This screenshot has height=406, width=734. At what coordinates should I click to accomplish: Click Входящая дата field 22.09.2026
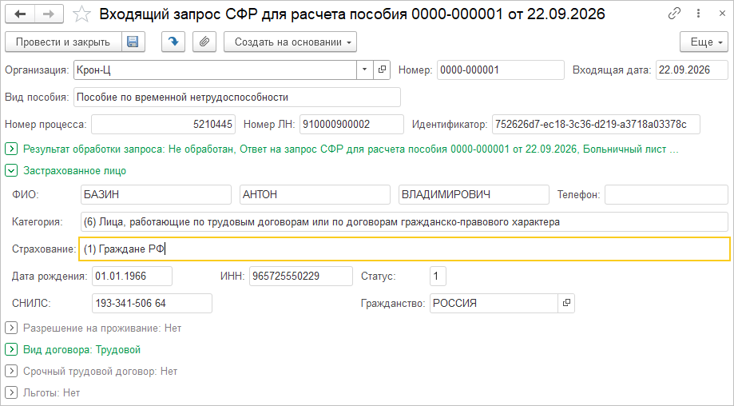(692, 70)
